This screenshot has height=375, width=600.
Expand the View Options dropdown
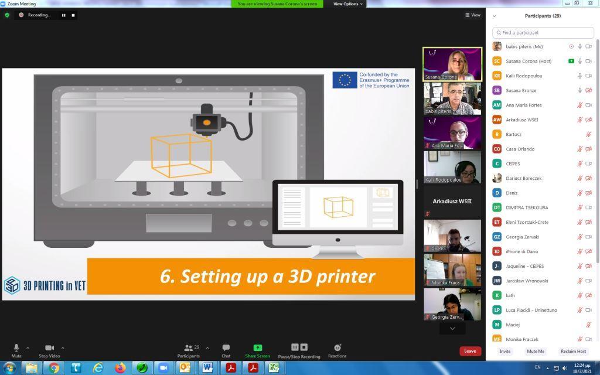pyautogui.click(x=348, y=4)
